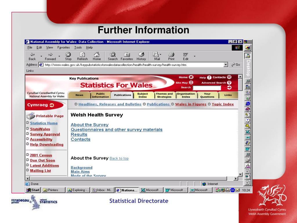297x223 pixels.
Task: Go to the Home page icon in toolbar
Action: coord(97,56)
